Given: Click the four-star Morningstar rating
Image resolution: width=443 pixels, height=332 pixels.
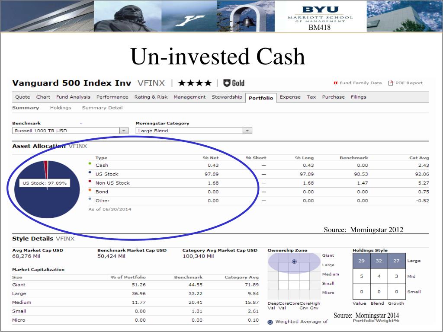Looking at the screenshot, I should point(195,83).
